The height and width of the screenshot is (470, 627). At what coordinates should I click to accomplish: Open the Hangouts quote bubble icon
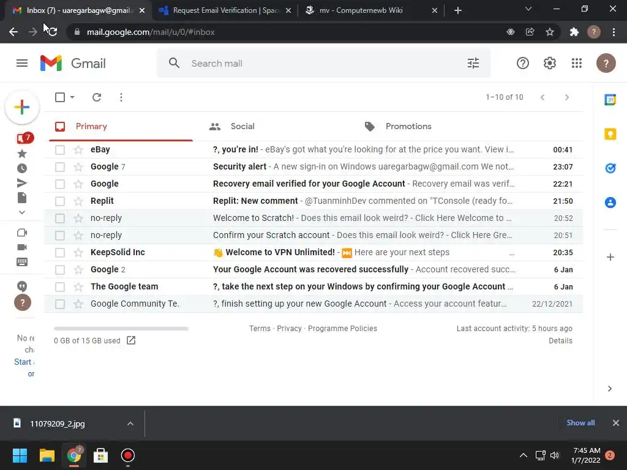click(22, 286)
